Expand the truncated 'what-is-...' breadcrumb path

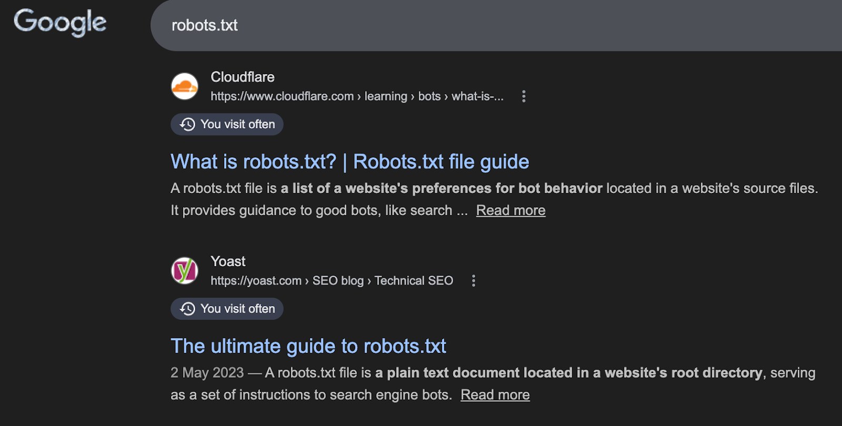coord(478,96)
